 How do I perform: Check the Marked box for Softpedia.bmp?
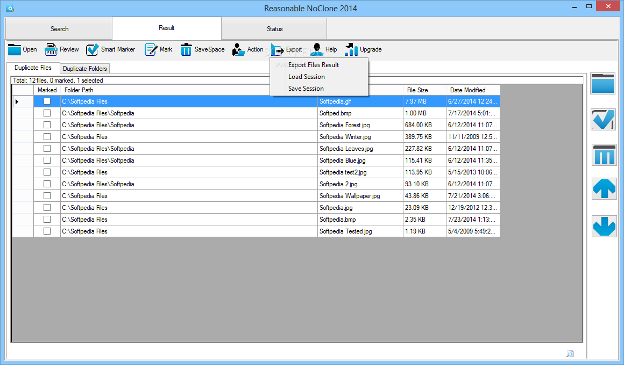47,219
